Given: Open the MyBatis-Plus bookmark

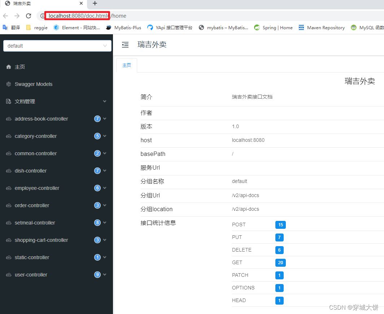Looking at the screenshot, I should (x=124, y=28).
